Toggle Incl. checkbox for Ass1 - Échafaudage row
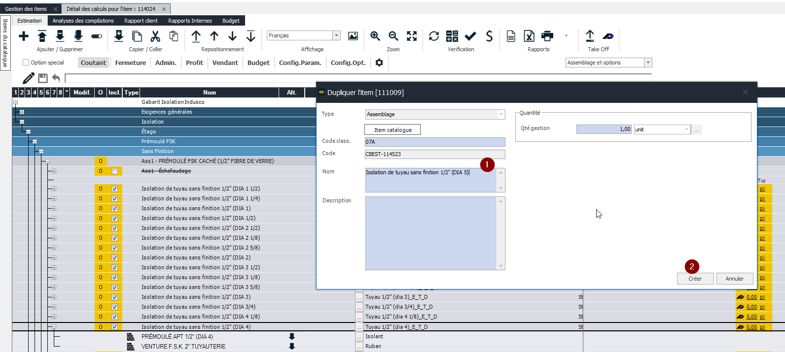Screen dimensions: 785x352 tap(114, 171)
